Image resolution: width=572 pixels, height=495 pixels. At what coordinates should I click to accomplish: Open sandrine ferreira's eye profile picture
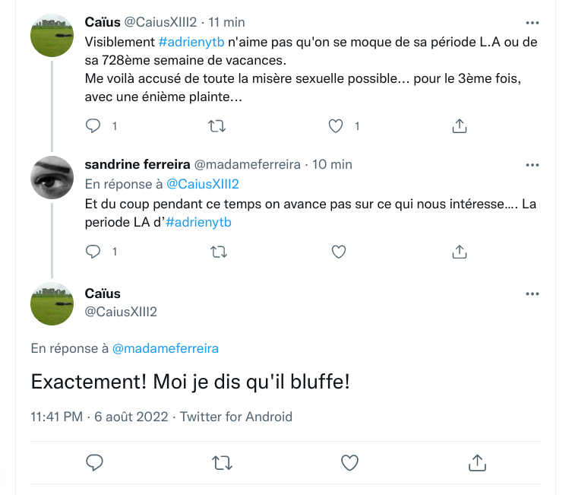click(52, 178)
